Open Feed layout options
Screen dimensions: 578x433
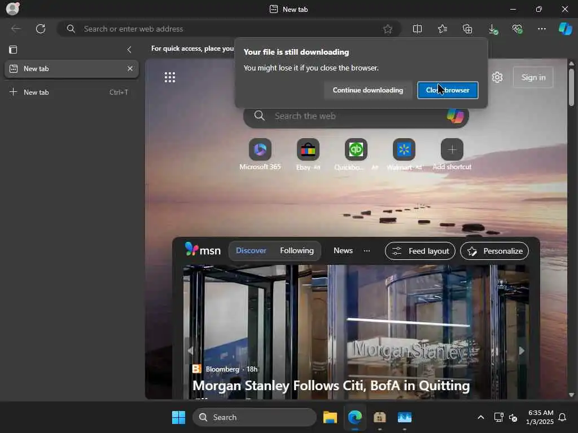click(x=420, y=251)
